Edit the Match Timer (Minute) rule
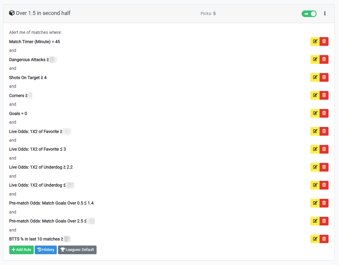Screen dimensions: 339x265 click(x=315, y=41)
